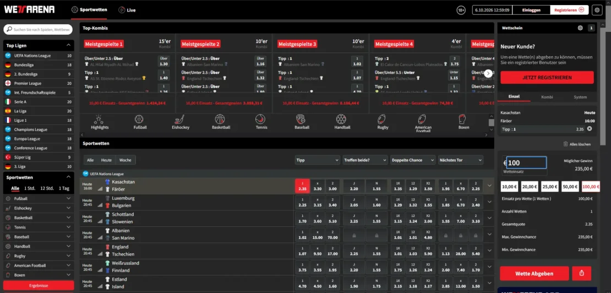The width and height of the screenshot is (611, 293).
Task: Open the settings gear in header
Action: (x=597, y=10)
